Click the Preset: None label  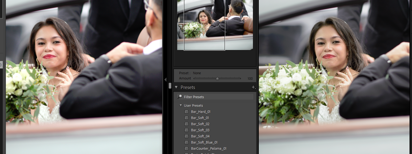coord(190,73)
